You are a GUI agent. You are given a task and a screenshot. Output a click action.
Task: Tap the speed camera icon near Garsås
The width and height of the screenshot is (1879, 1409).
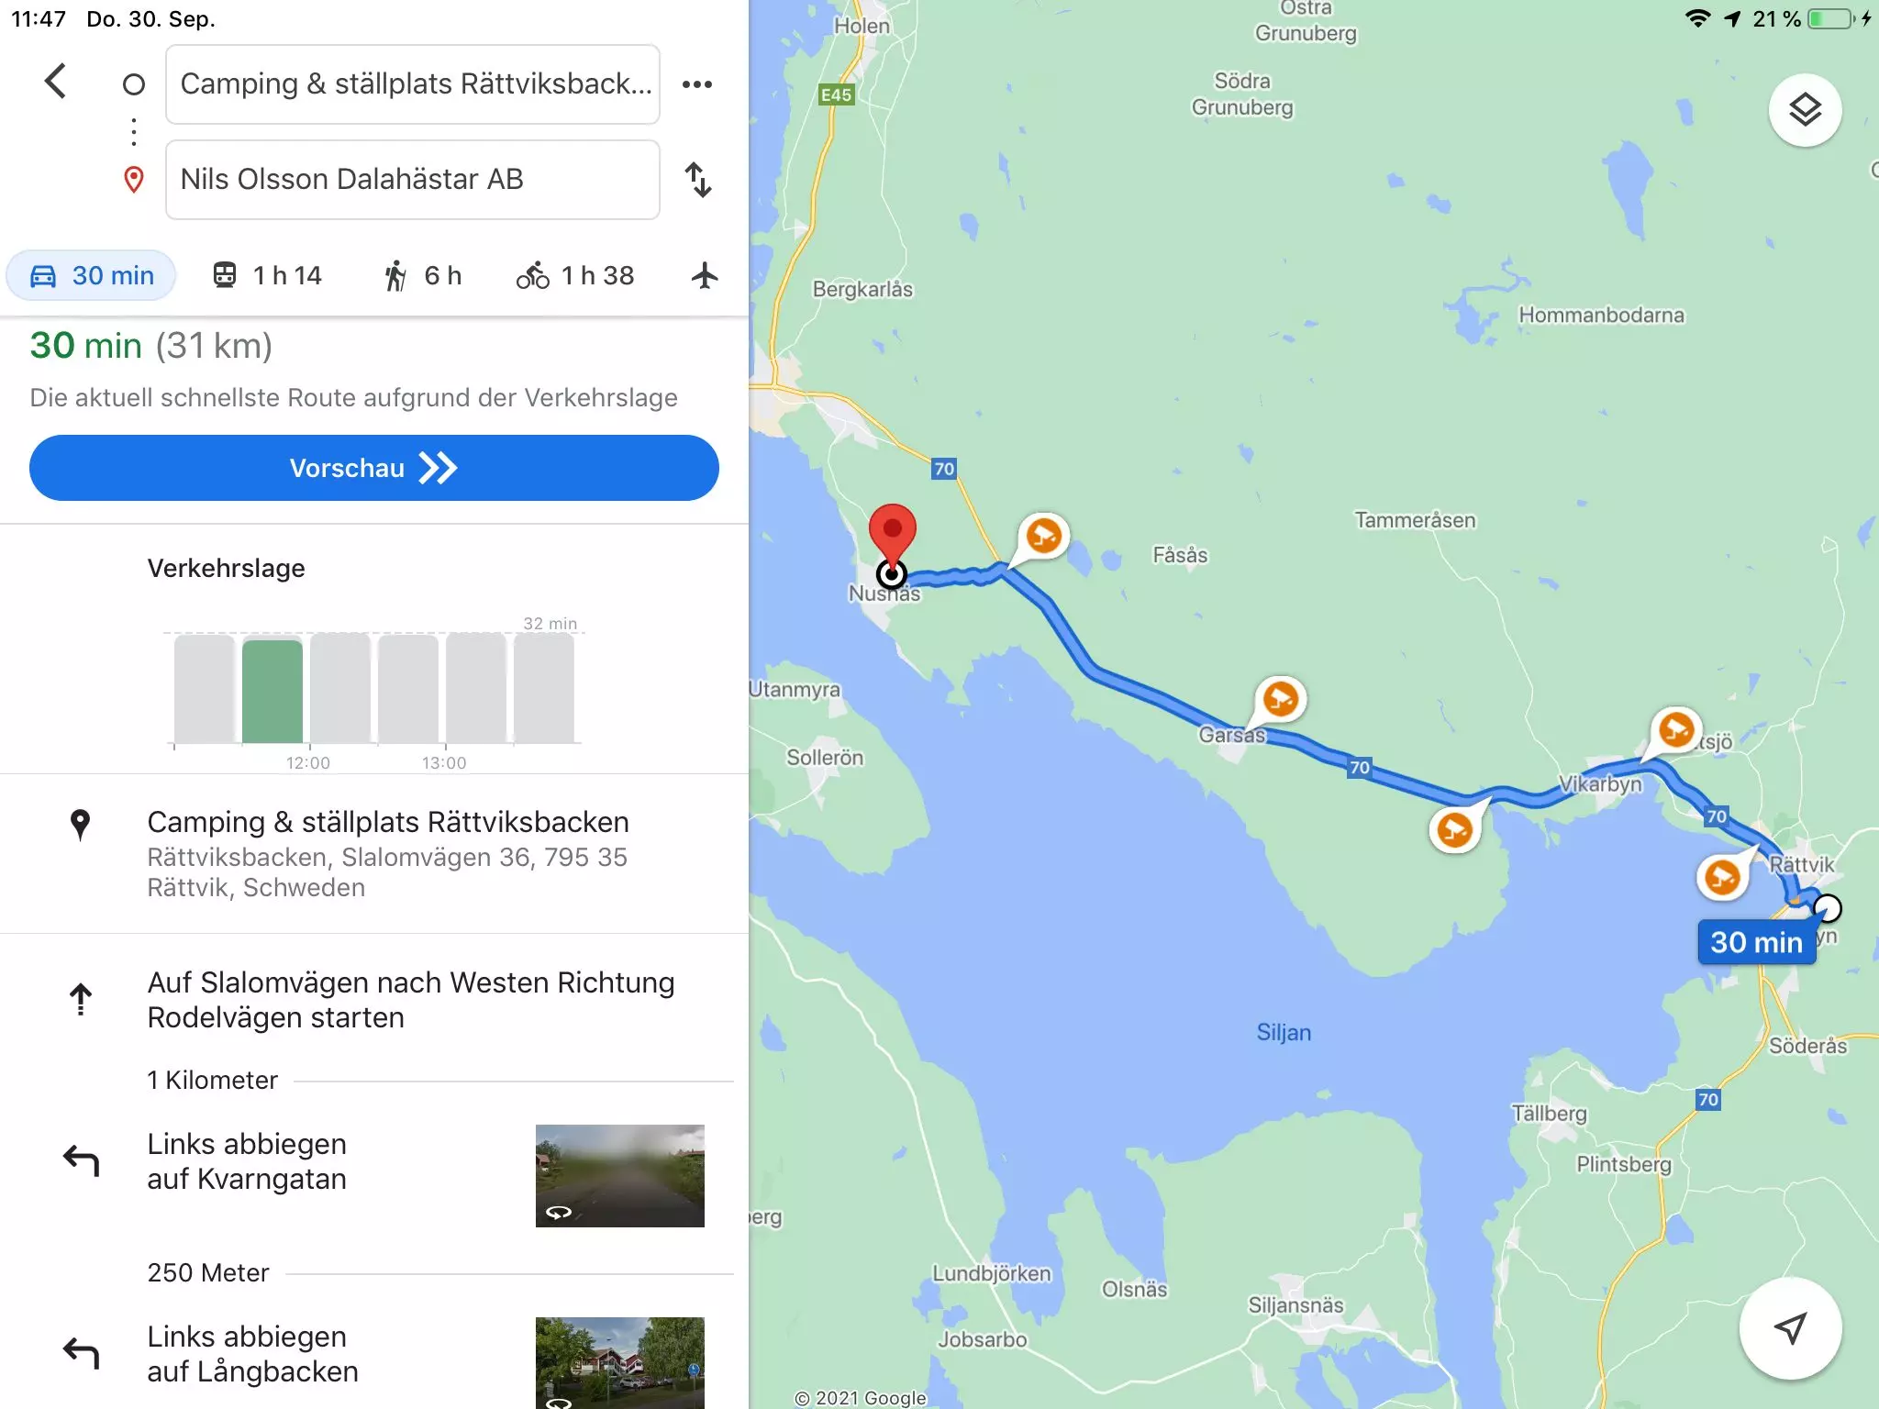click(1280, 700)
